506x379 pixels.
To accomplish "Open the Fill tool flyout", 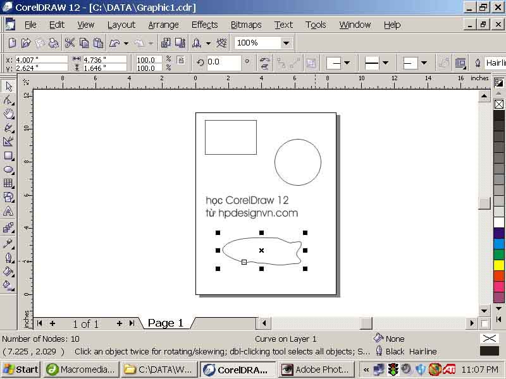I will pyautogui.click(x=9, y=272).
